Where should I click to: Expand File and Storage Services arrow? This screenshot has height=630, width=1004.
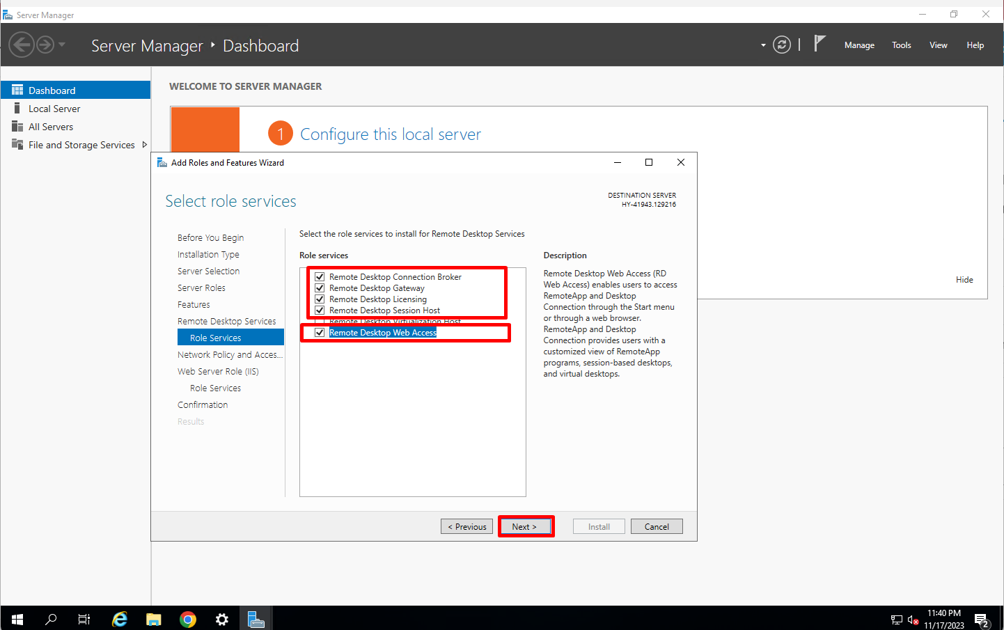[144, 145]
